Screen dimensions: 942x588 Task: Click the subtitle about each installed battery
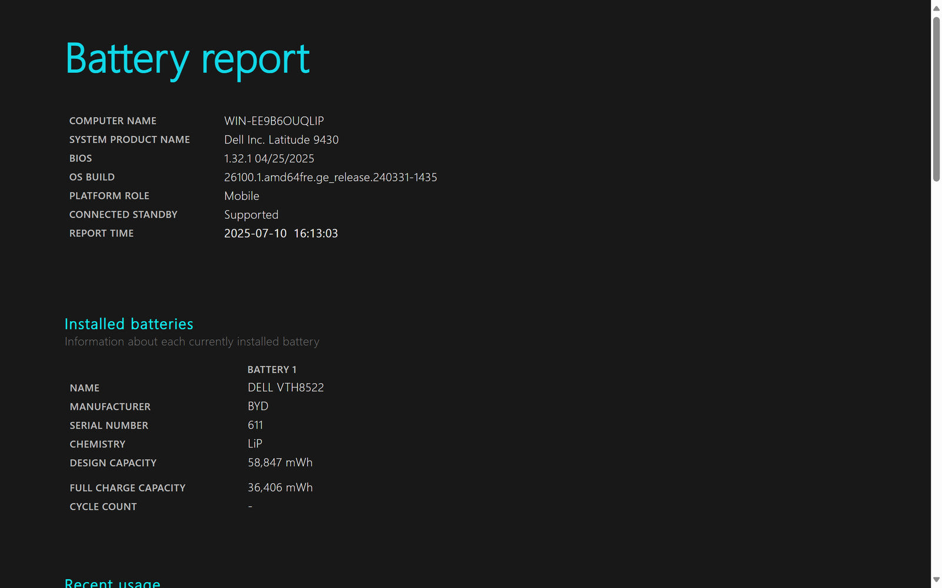pyautogui.click(x=192, y=342)
